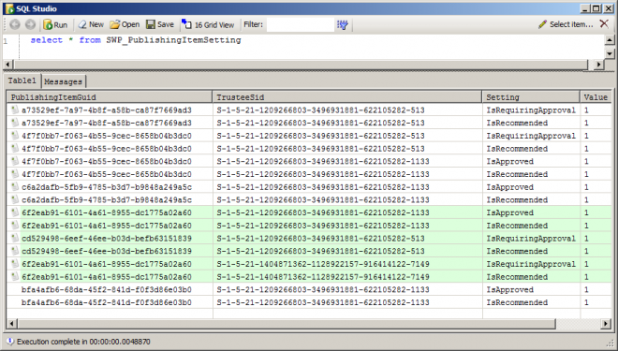The width and height of the screenshot is (618, 351).
Task: Click the Filter input field
Action: [x=301, y=25]
